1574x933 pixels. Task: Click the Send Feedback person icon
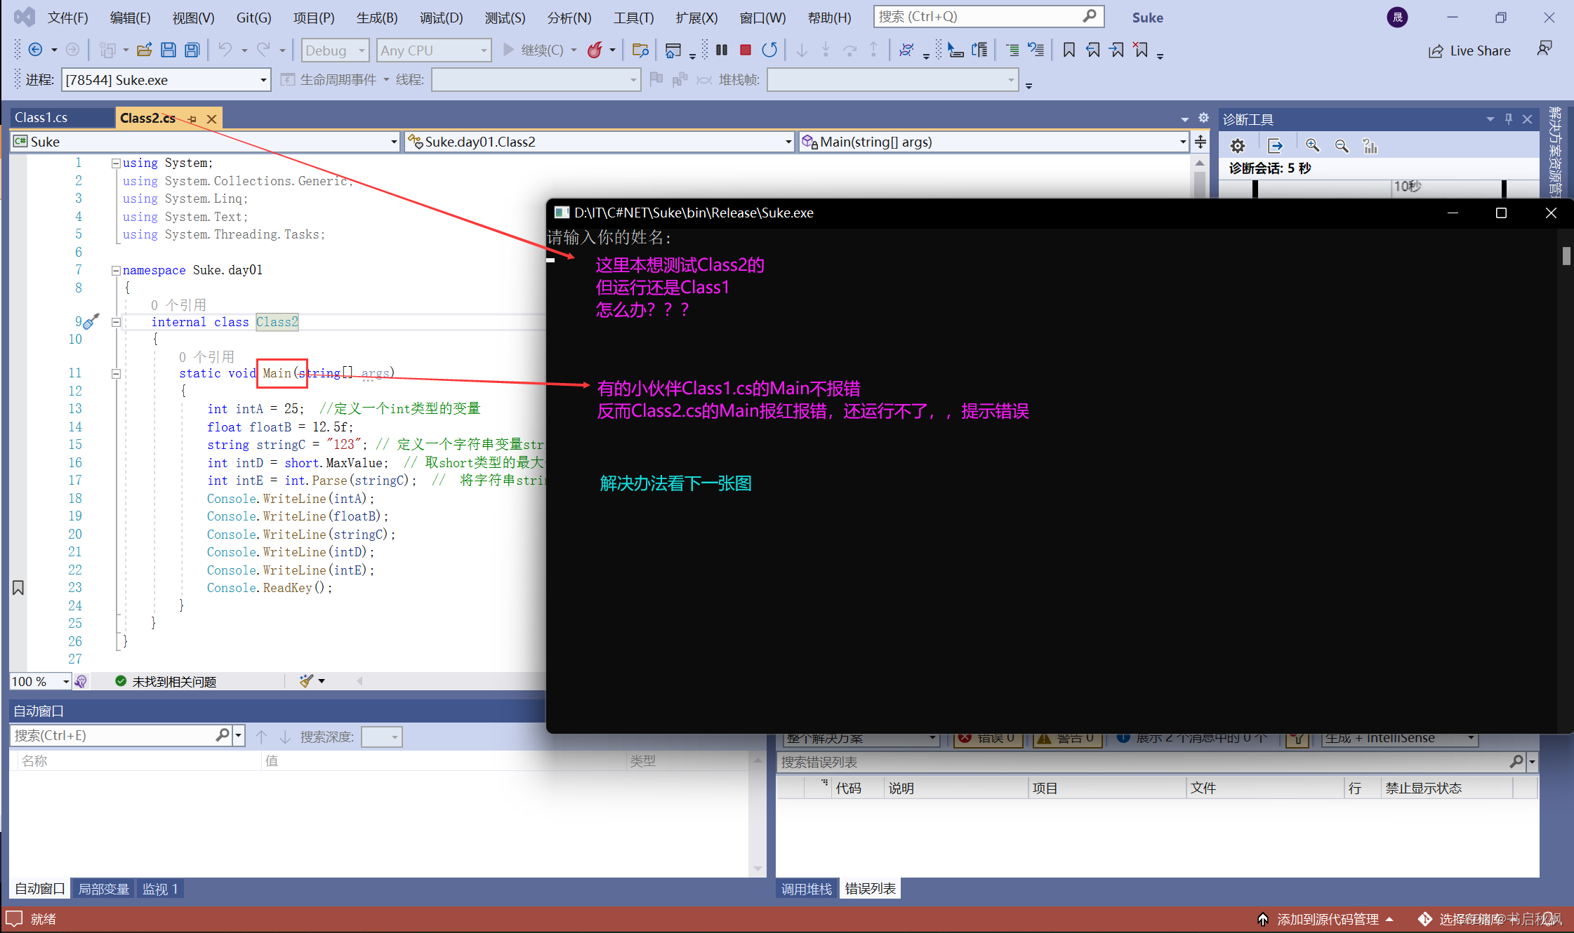pos(1544,48)
